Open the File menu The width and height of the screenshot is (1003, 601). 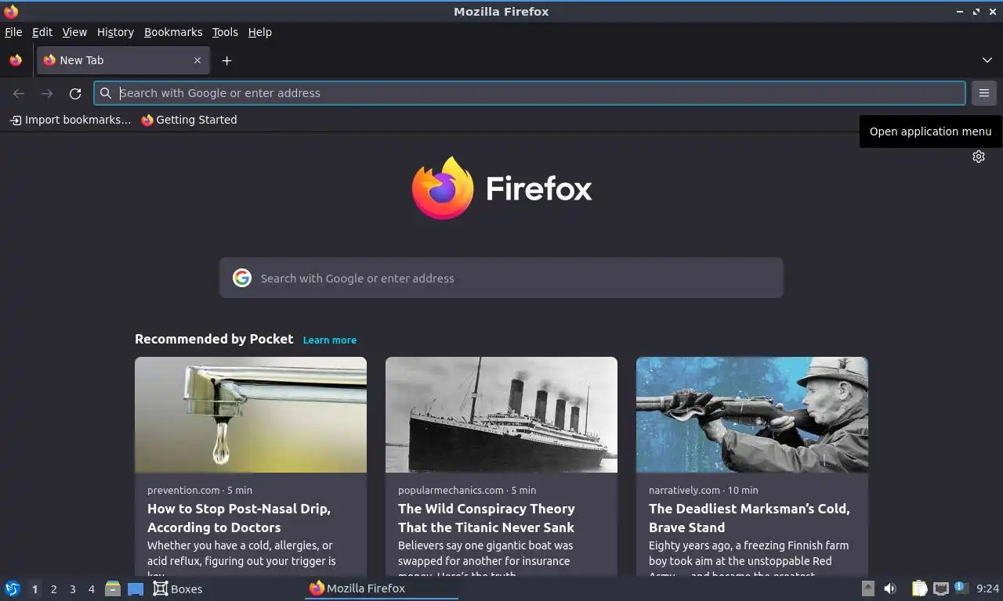click(x=13, y=32)
